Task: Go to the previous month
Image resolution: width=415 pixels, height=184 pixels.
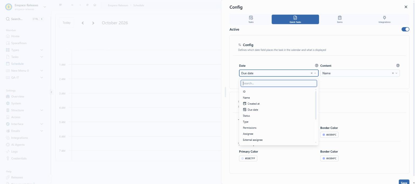Action: point(83,23)
